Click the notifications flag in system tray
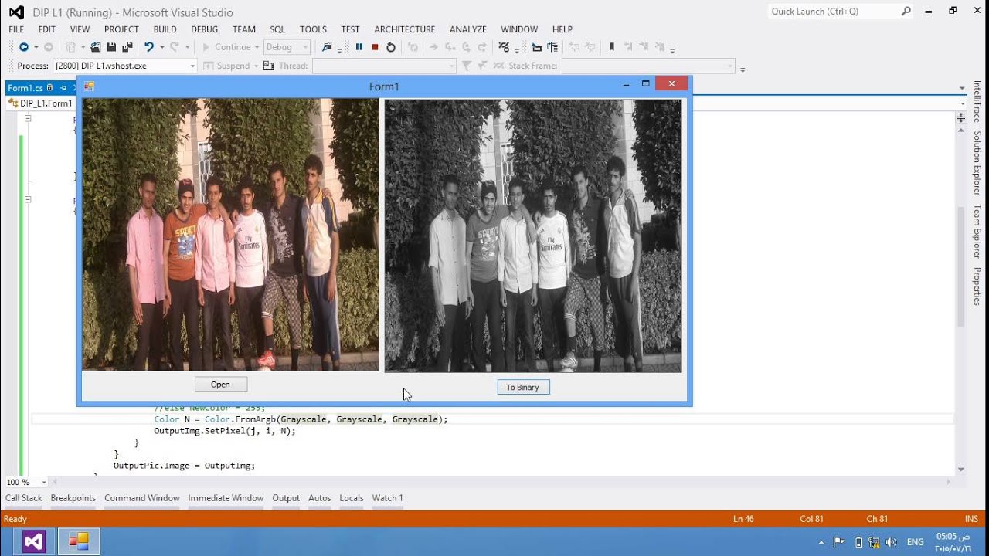Viewport: 989px width, 556px height. coord(839,542)
